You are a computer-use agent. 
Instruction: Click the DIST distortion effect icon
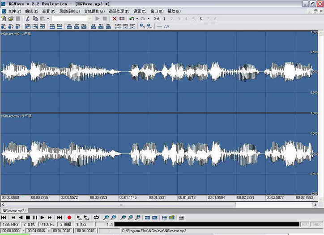click(x=60, y=26)
